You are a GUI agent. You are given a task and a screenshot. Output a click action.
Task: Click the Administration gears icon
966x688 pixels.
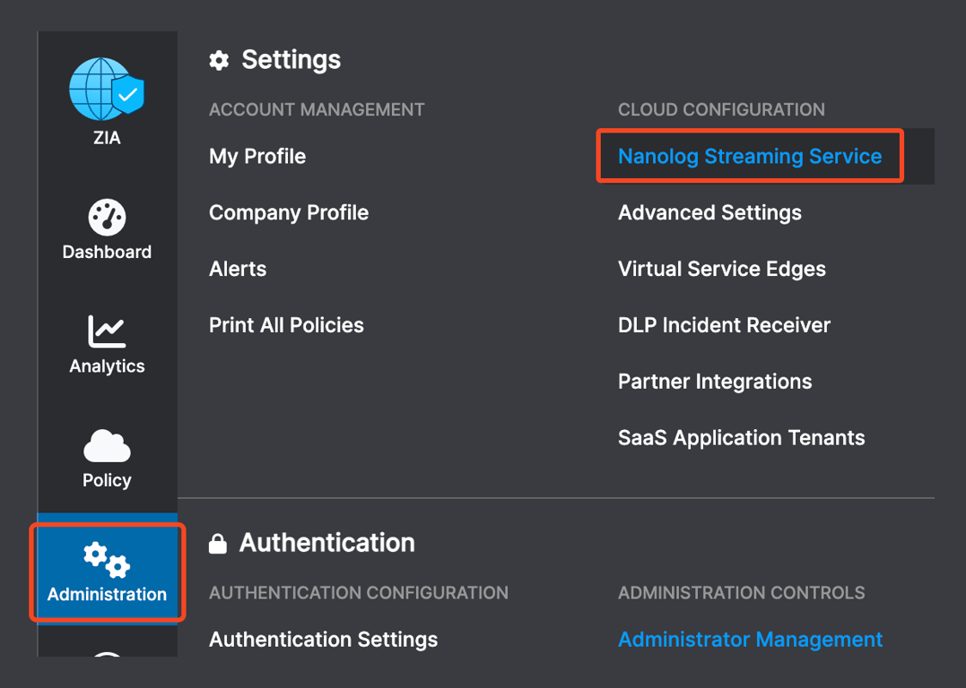tap(107, 559)
